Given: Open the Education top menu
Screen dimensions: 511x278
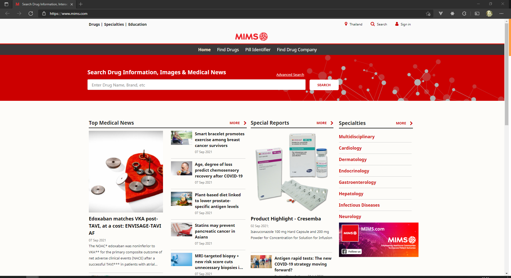Looking at the screenshot, I should point(137,24).
